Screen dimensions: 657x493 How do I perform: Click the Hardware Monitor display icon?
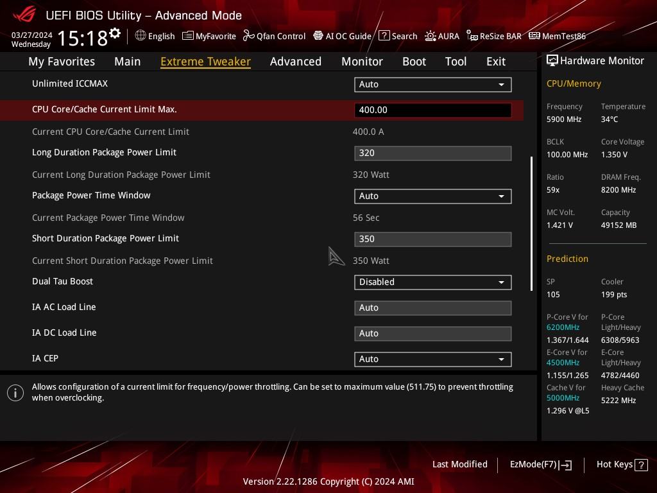552,61
